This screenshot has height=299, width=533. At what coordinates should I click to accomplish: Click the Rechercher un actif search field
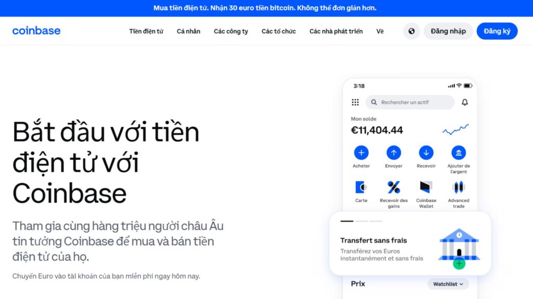(410, 102)
